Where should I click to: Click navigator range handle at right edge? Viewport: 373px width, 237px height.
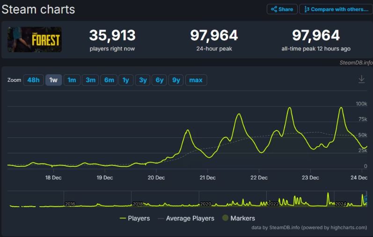pyautogui.click(x=366, y=199)
